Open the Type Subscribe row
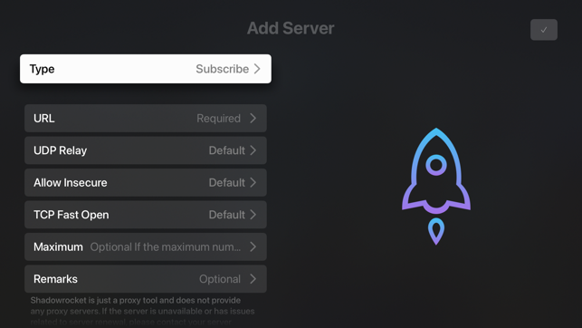 click(x=146, y=69)
